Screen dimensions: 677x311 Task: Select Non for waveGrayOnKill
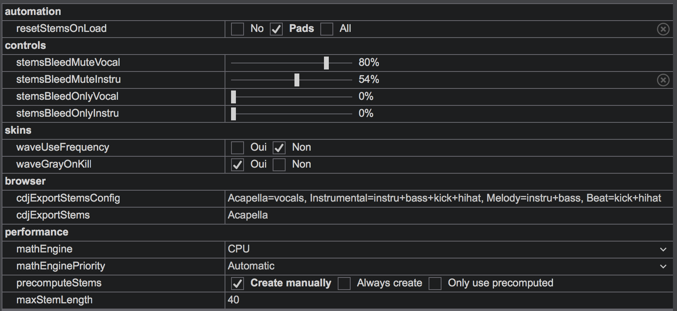tap(279, 165)
